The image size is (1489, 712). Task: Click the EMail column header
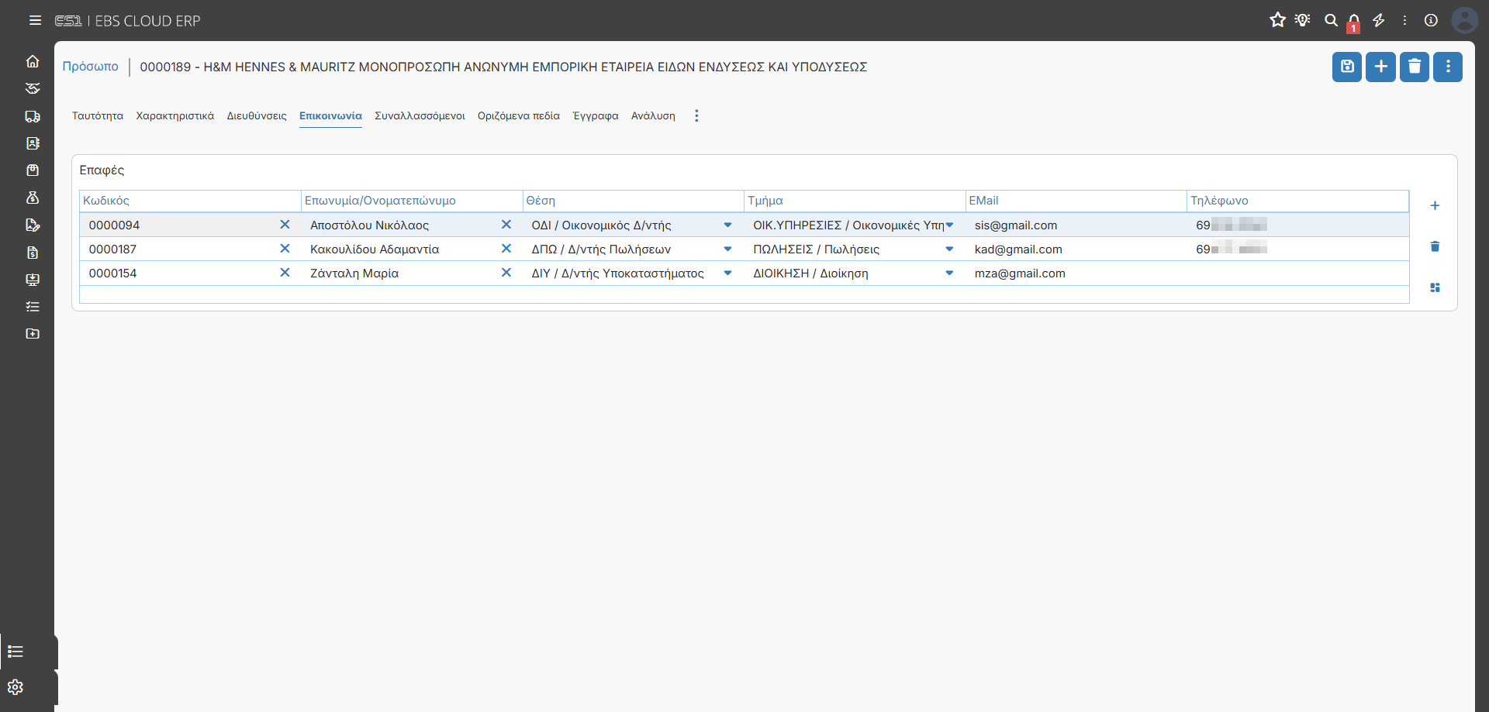pyautogui.click(x=1076, y=201)
